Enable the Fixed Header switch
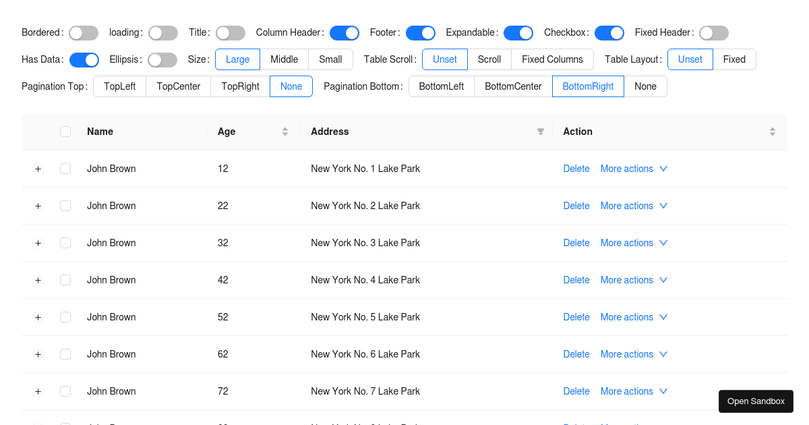Image resolution: width=809 pixels, height=425 pixels. 714,33
